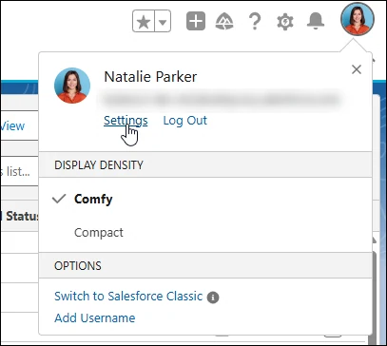Screen dimensions: 387x346
Task: Open the Setup gear icon
Action: (285, 22)
